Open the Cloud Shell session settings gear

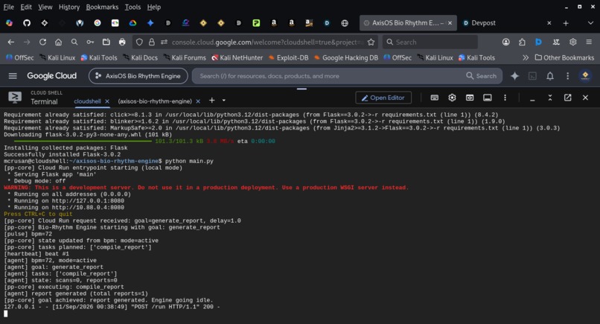tap(452, 98)
